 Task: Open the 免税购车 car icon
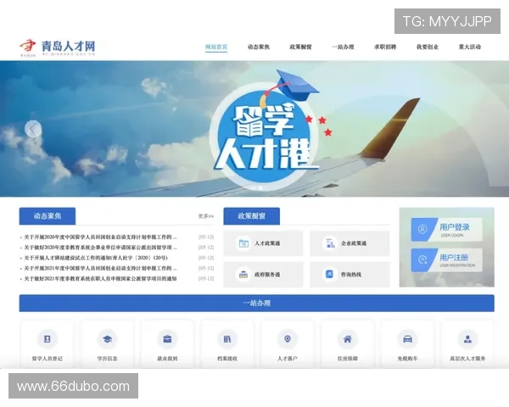407,339
